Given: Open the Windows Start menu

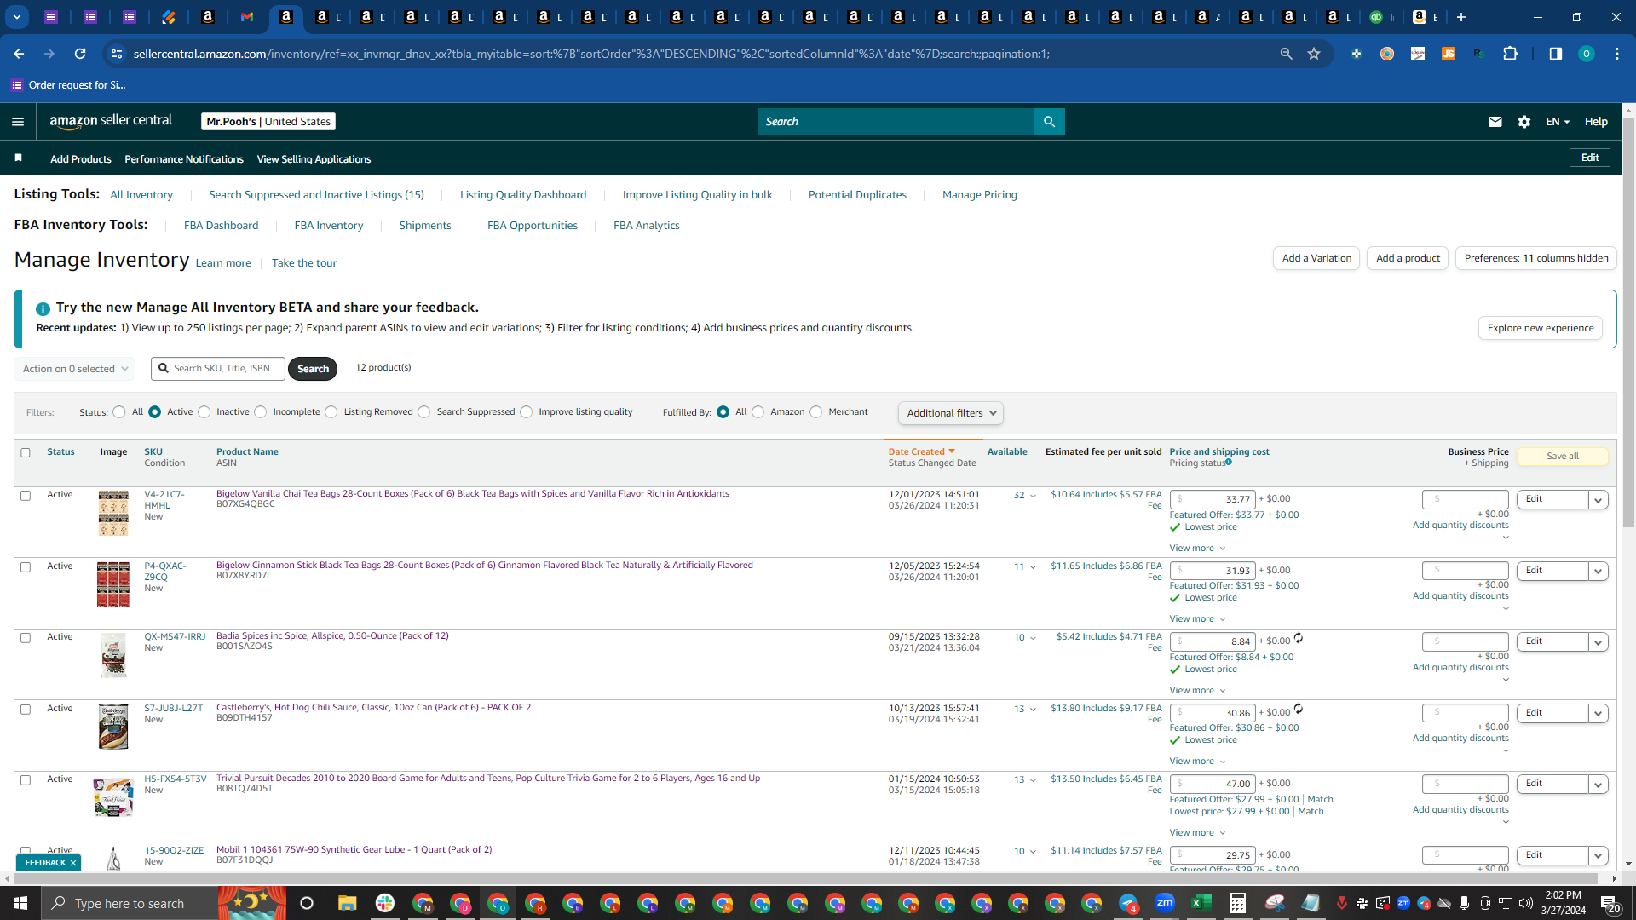Looking at the screenshot, I should (x=20, y=903).
